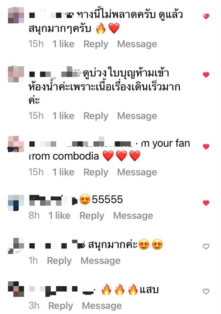Toggle the heart on the ดูบ่วงใบบุญ comment
The image size is (221, 314).
tap(206, 75)
